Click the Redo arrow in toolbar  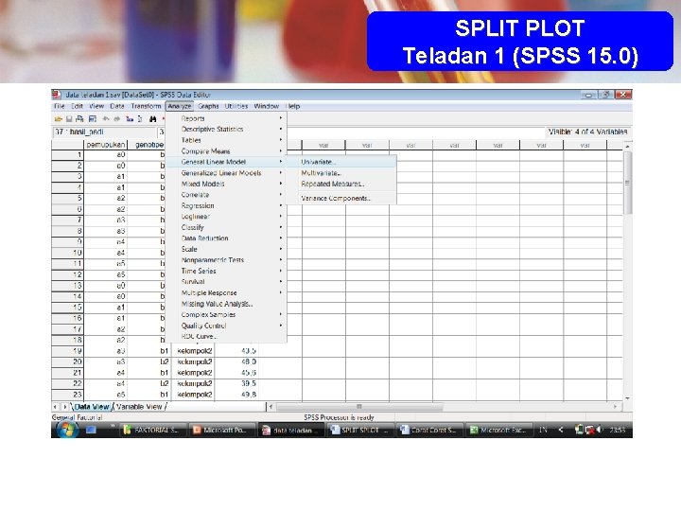[116, 118]
